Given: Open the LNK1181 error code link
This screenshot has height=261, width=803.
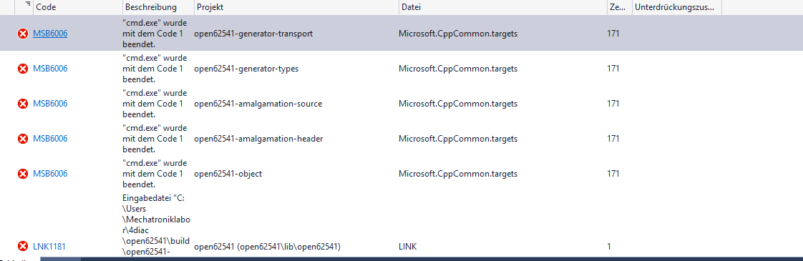Looking at the screenshot, I should coord(49,247).
